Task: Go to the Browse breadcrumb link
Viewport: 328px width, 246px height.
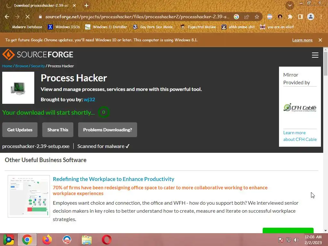Action: [x=22, y=66]
